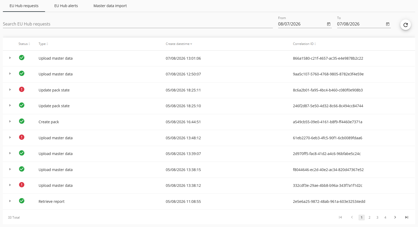Open the From date calendar picker

pyautogui.click(x=328, y=24)
